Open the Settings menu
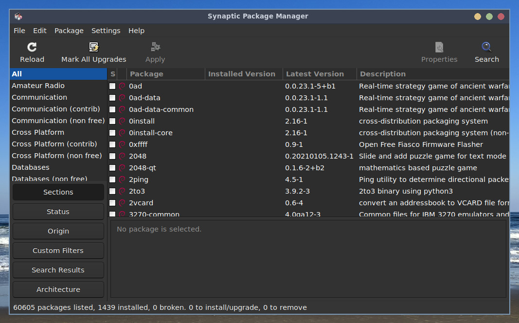This screenshot has height=323, width=519. pos(106,31)
